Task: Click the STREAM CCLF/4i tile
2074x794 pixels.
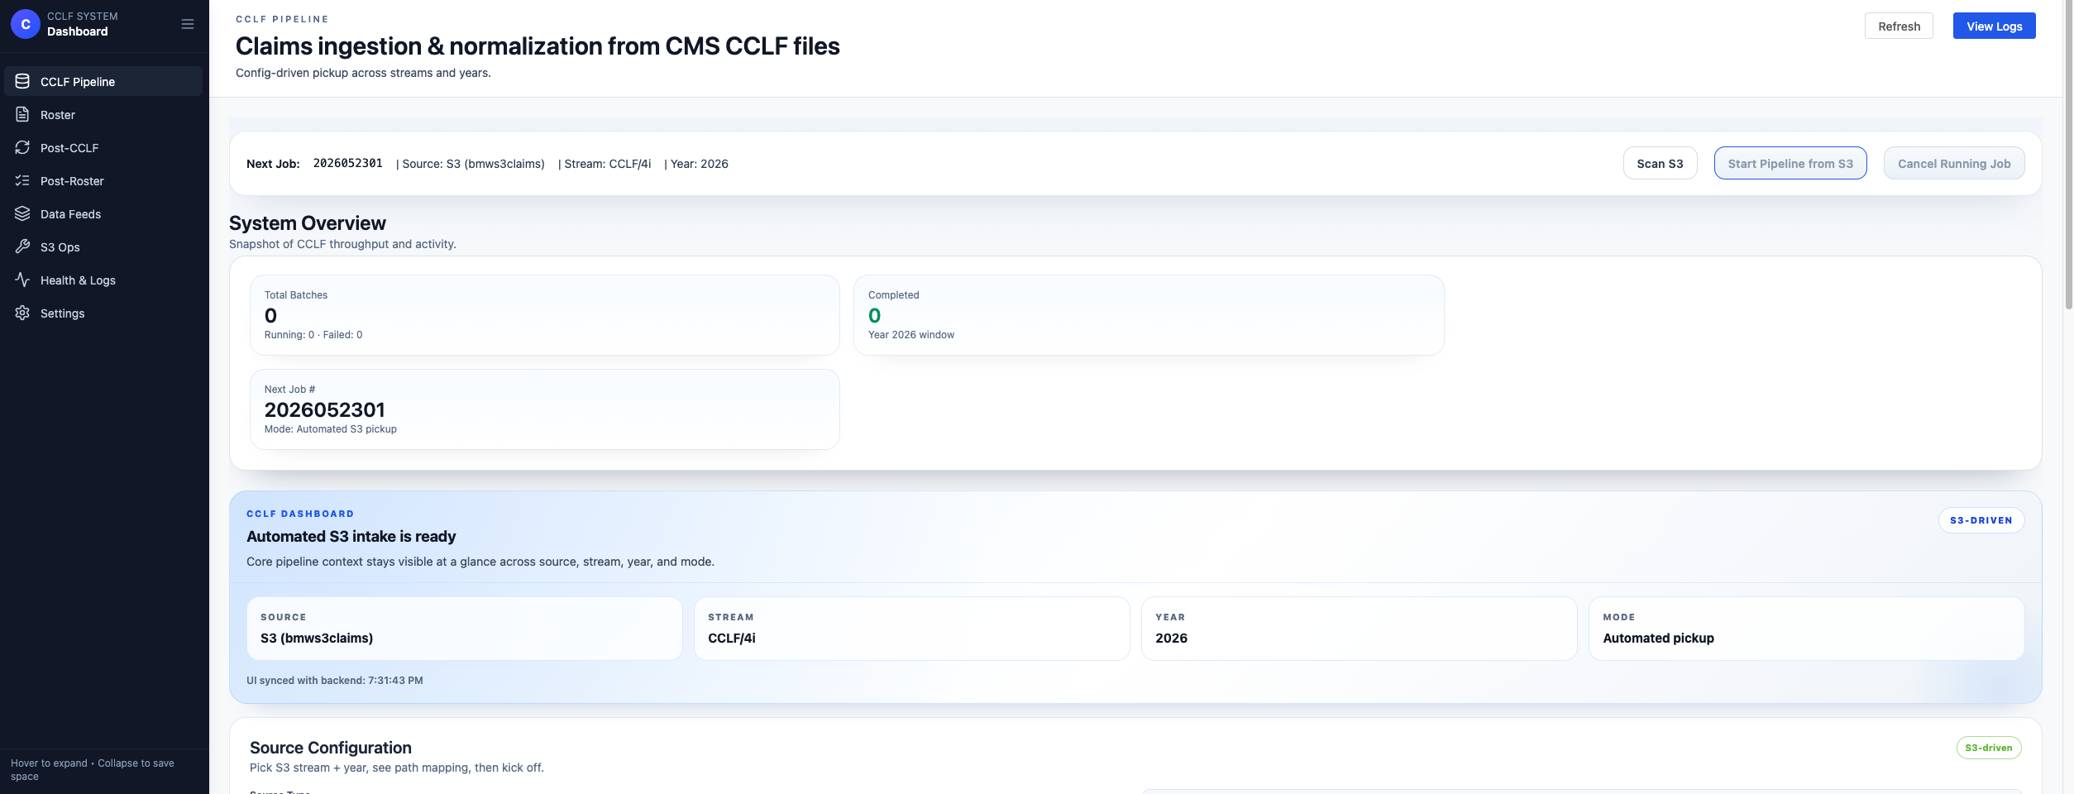Action: tap(912, 629)
